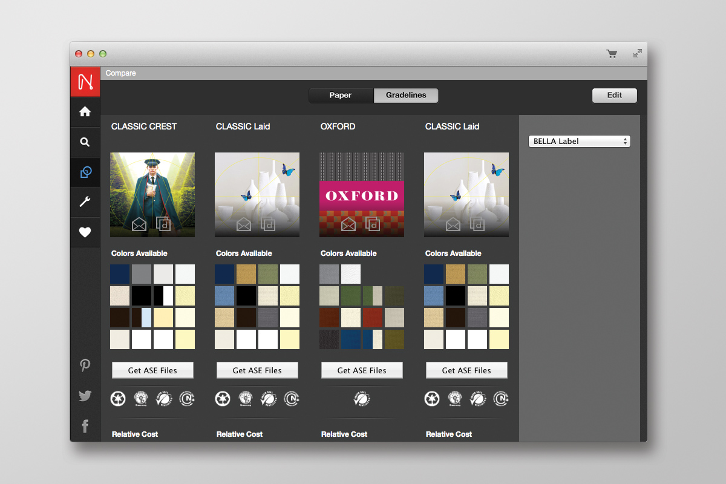This screenshot has width=726, height=484.
Task: Open the wrench tools icon
Action: click(85, 202)
